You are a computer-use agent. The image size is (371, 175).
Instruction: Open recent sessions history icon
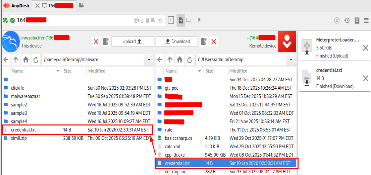tap(347, 20)
